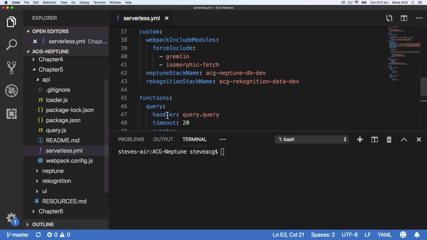This screenshot has height=240, width=427.
Task: Expand the OUTLINE section
Action: coord(43,224)
